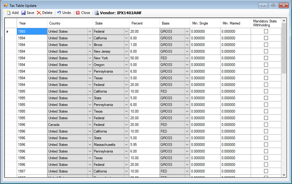This screenshot has height=184, width=292.
Task: Click year cell in 1997 California row
Action: 32,171
